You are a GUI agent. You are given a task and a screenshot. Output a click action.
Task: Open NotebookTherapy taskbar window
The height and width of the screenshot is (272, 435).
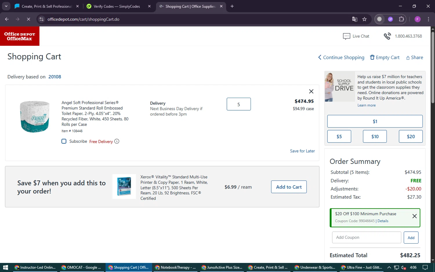tap(175, 267)
